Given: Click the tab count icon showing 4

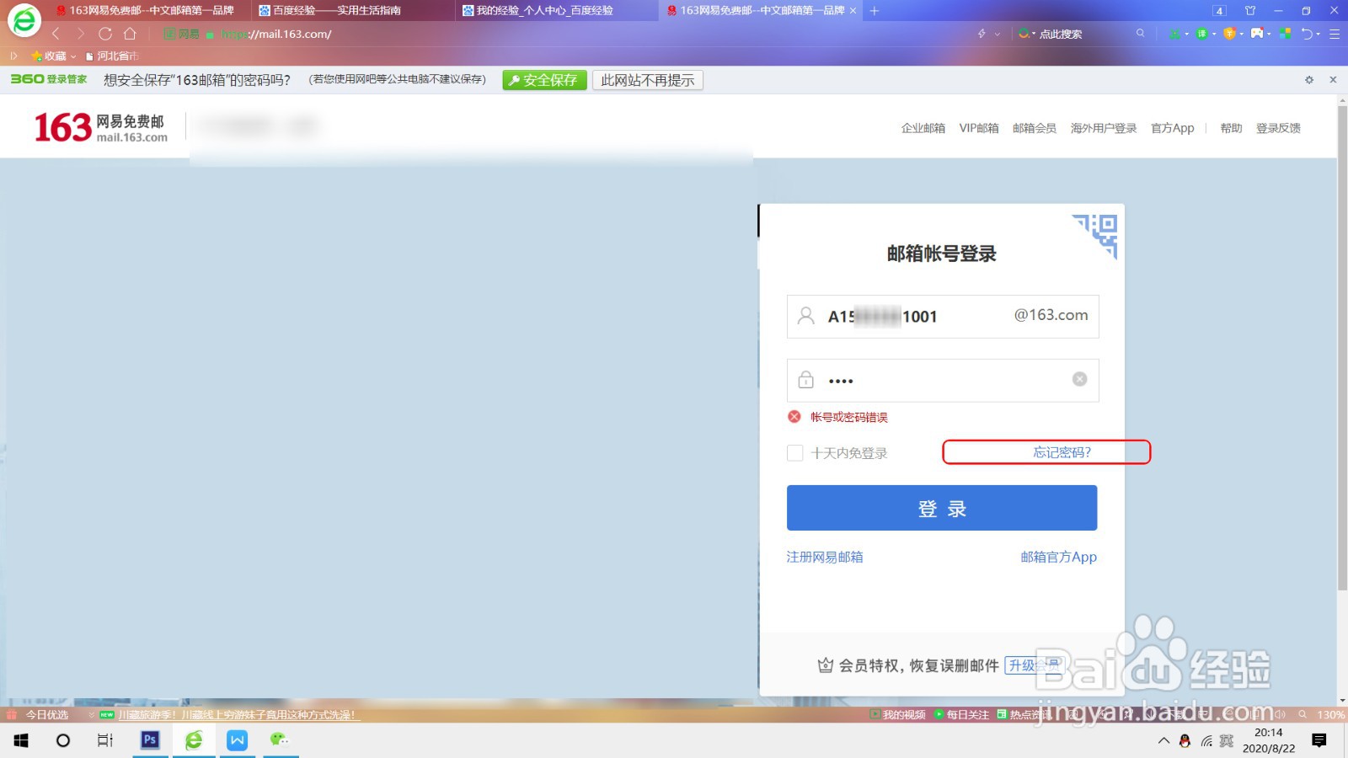Looking at the screenshot, I should pos(1219,10).
